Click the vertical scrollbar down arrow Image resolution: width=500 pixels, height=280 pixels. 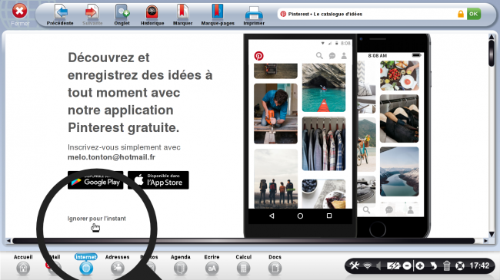click(x=492, y=234)
